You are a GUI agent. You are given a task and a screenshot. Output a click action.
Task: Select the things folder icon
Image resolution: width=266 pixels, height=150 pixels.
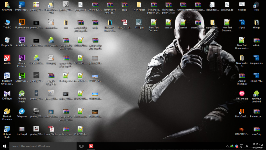point(256,24)
